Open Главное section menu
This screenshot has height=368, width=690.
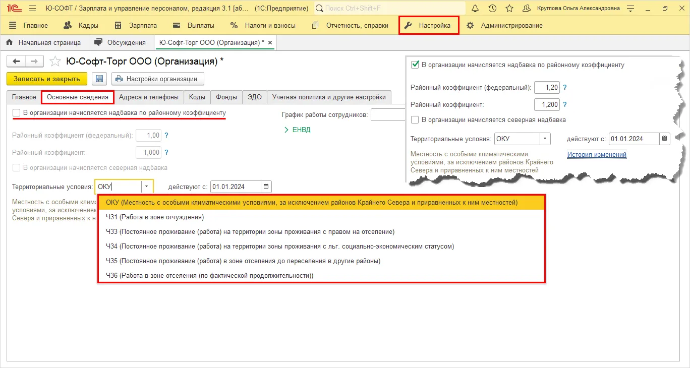coord(29,25)
